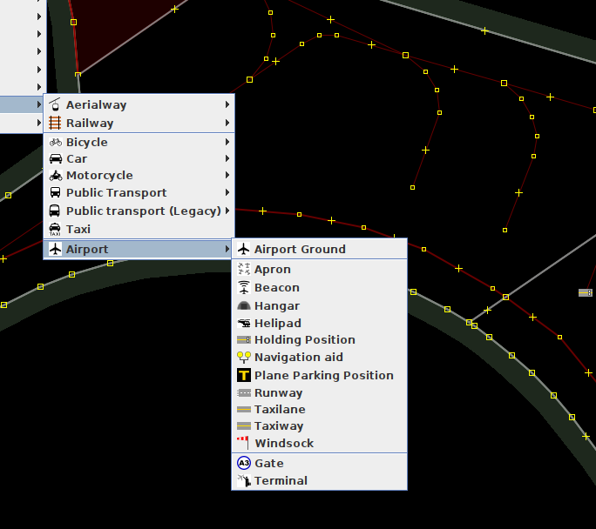Click the Apron icon

coord(244,269)
